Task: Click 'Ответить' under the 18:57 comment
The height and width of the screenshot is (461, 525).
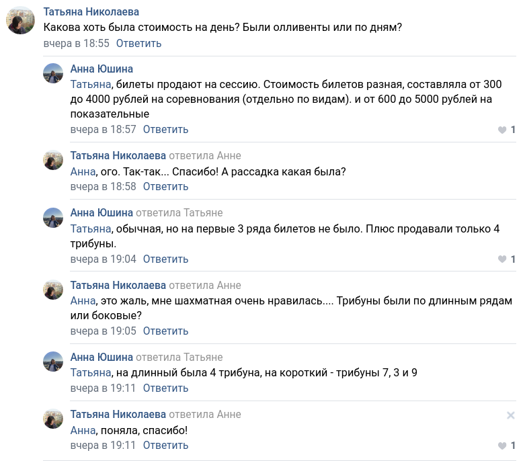Action: click(165, 130)
